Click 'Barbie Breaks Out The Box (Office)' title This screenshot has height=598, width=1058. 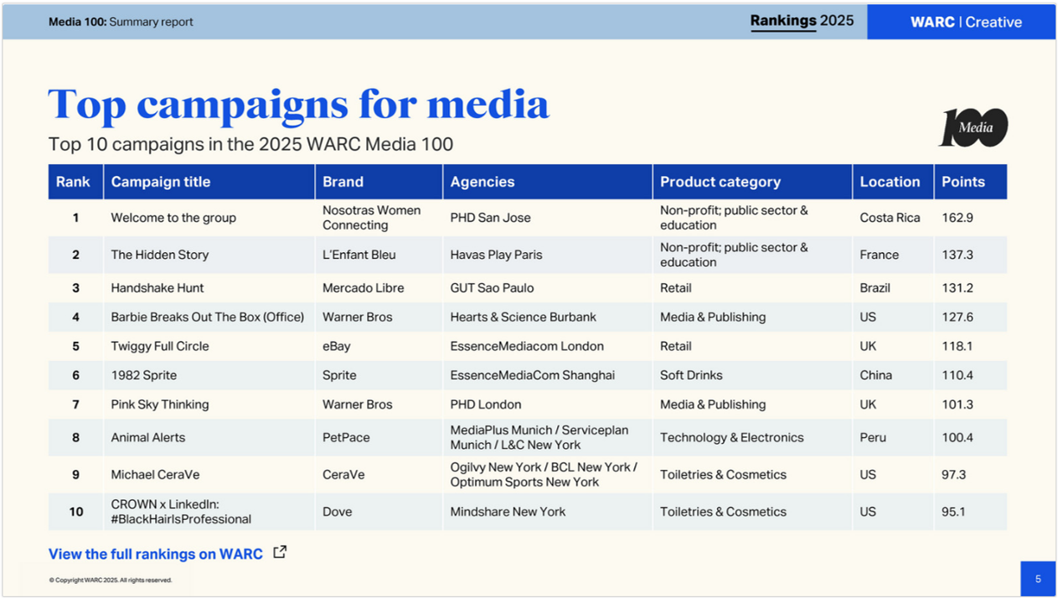207,317
